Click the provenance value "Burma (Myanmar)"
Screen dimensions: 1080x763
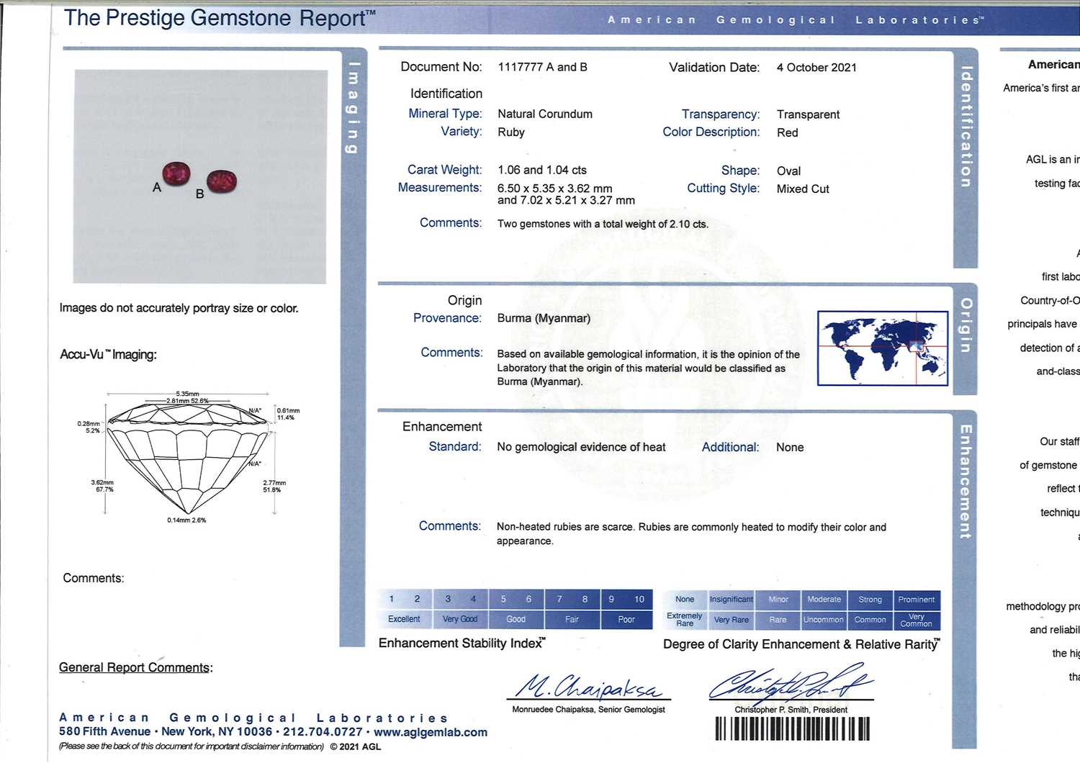pos(544,318)
